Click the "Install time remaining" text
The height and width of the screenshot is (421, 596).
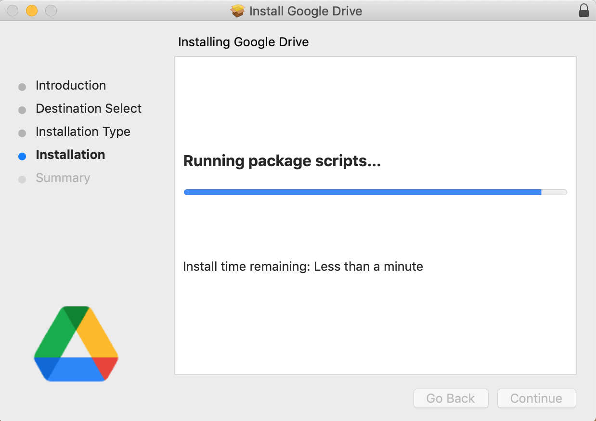click(x=303, y=266)
